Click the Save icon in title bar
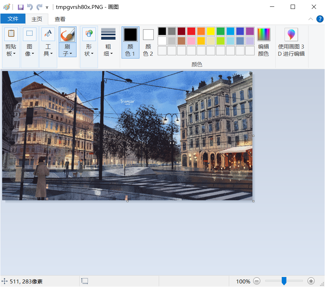The height and width of the screenshot is (287, 325). (20, 7)
